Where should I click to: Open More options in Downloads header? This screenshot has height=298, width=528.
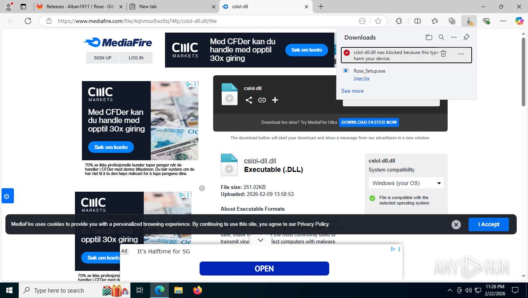pyautogui.click(x=454, y=37)
